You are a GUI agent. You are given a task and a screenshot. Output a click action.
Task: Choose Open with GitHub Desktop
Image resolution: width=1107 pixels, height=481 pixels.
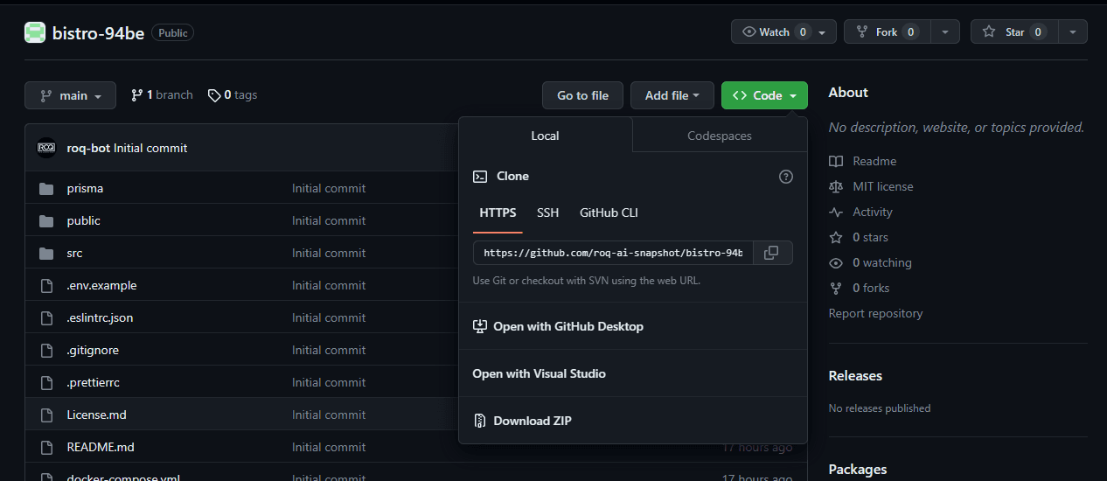(633, 326)
